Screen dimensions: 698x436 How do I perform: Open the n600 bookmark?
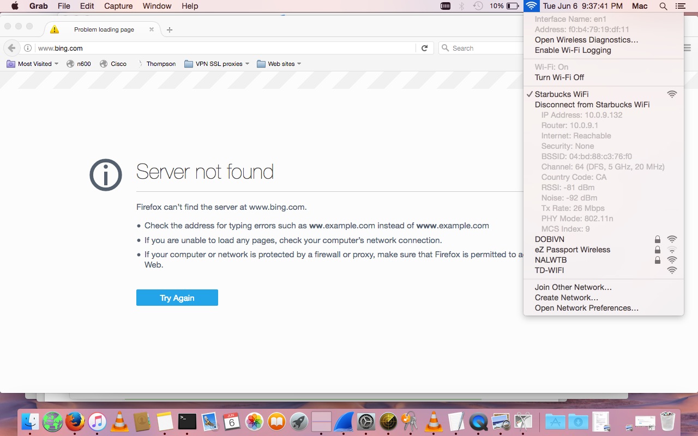(x=79, y=64)
